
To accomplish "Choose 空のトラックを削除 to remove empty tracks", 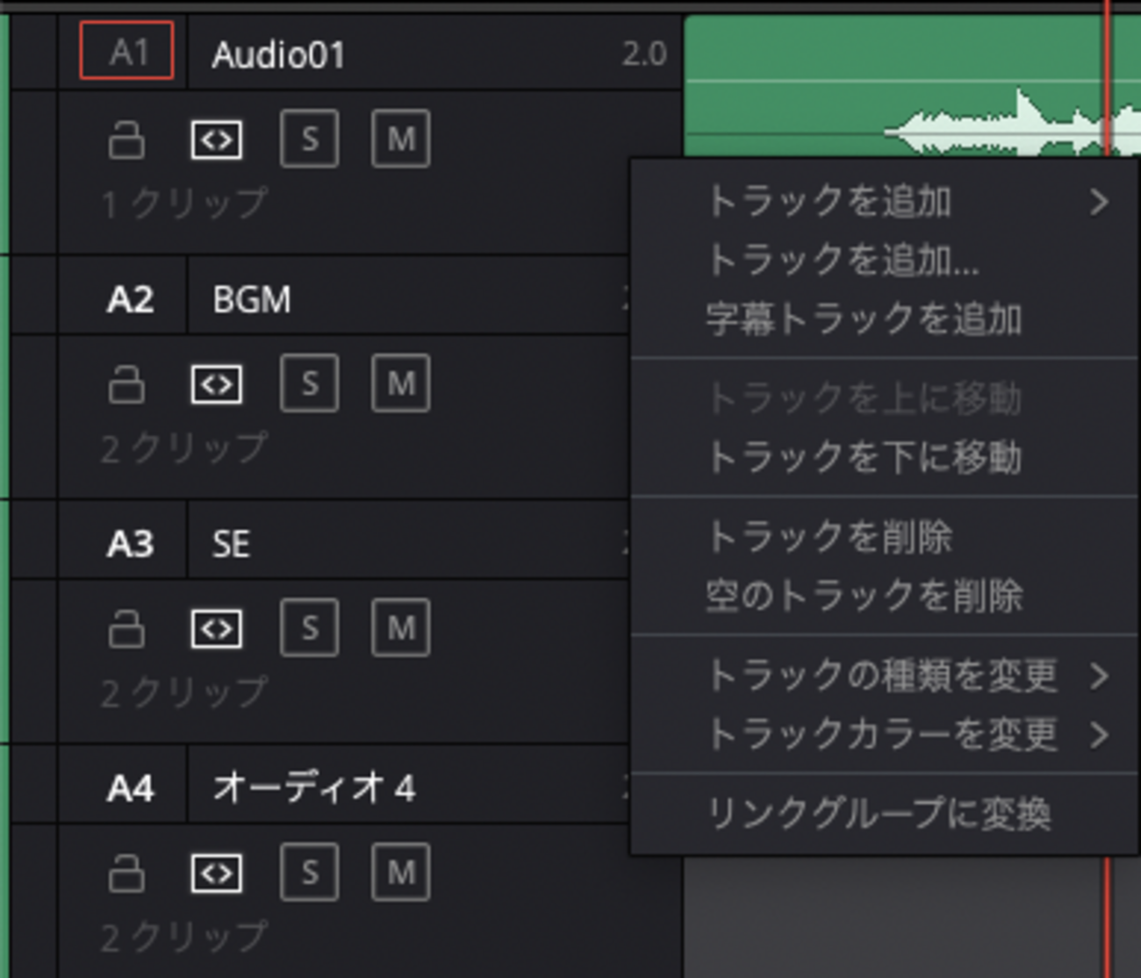I will click(x=865, y=596).
